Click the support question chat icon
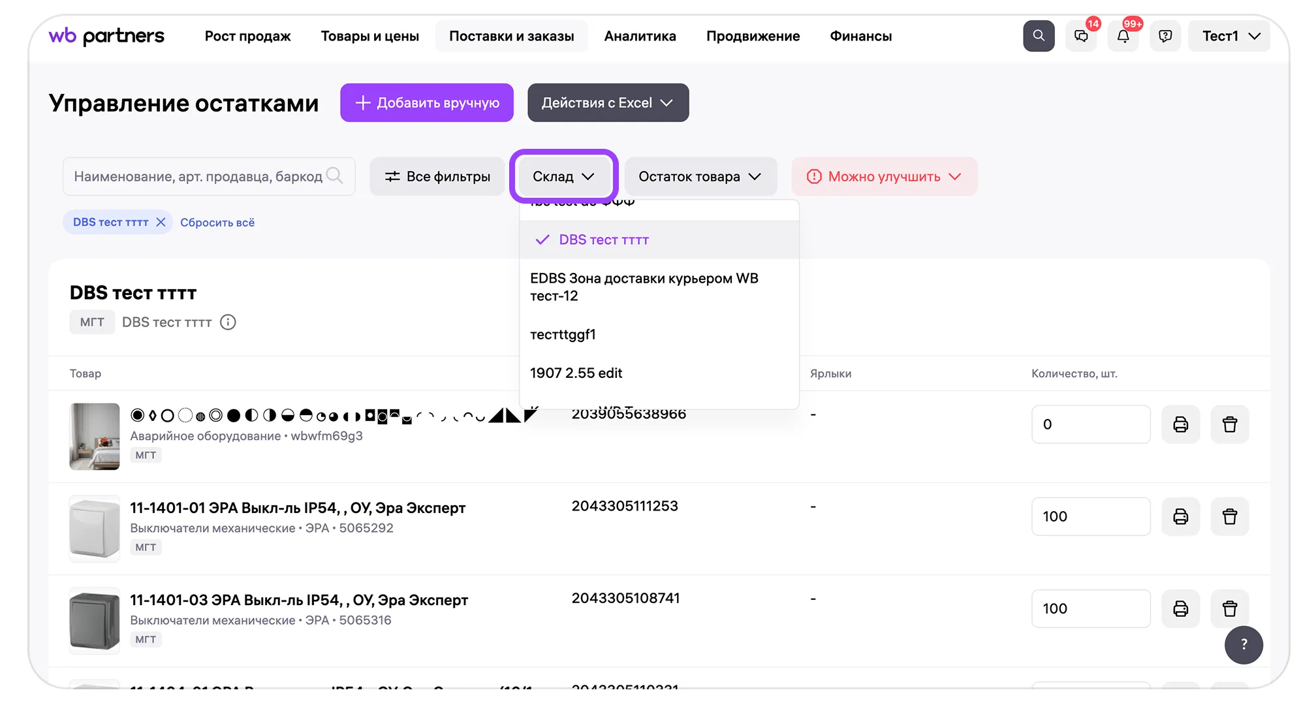This screenshot has height=703, width=1316. click(1165, 37)
